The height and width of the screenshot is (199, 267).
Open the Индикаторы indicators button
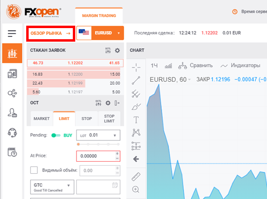pos(240,65)
